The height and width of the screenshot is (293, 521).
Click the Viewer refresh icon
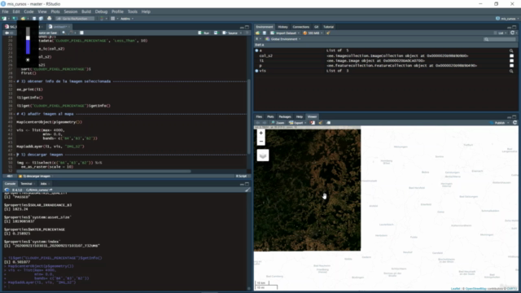point(515,123)
